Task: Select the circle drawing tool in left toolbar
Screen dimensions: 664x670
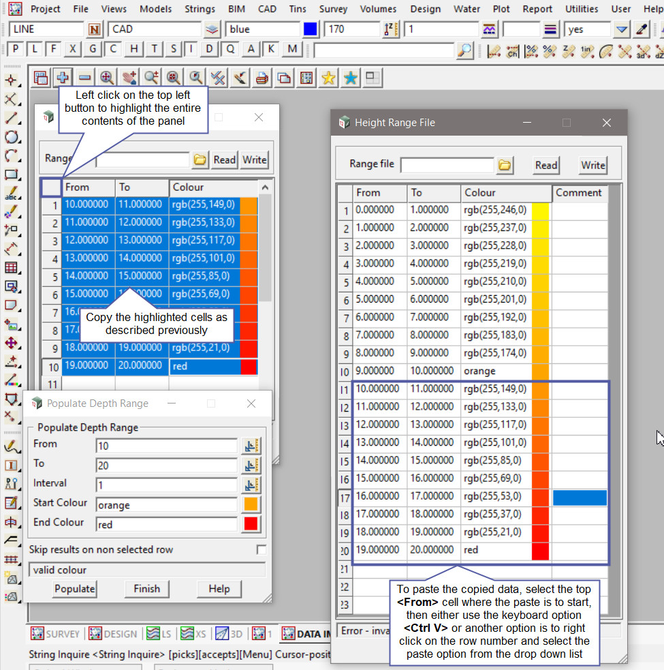Action: [12, 137]
